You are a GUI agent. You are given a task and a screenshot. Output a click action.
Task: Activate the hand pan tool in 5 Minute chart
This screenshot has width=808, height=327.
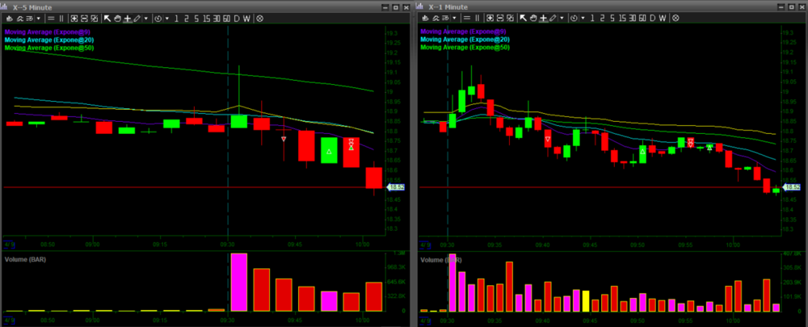(117, 18)
